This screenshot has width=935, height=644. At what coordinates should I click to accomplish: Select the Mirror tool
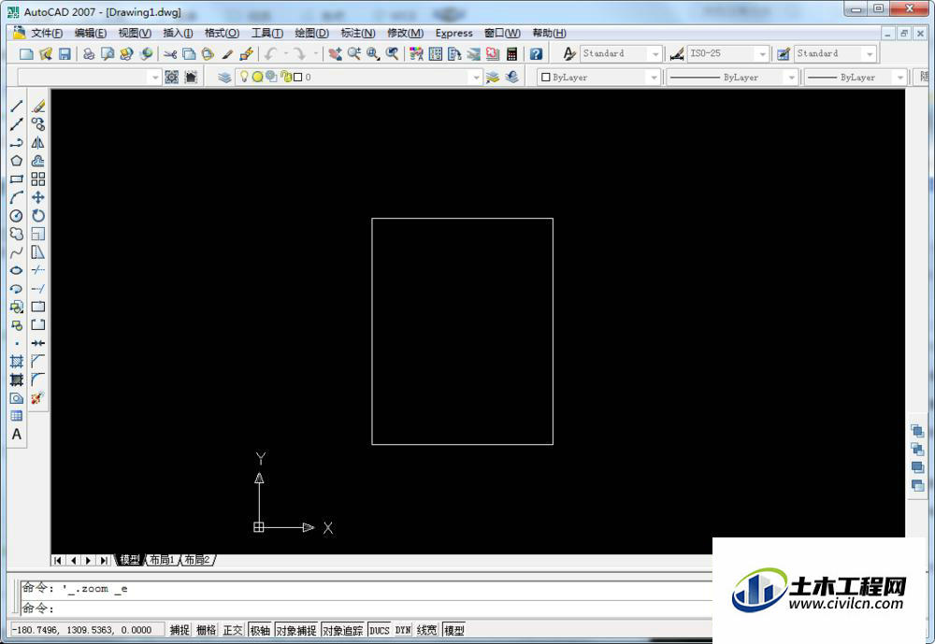pyautogui.click(x=38, y=142)
